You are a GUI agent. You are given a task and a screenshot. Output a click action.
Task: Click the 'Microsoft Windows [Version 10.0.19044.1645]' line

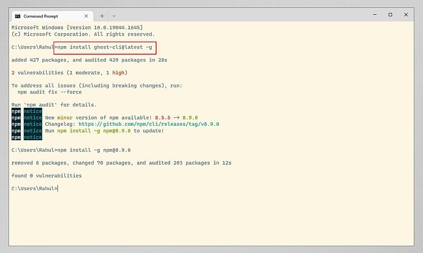coord(77,28)
